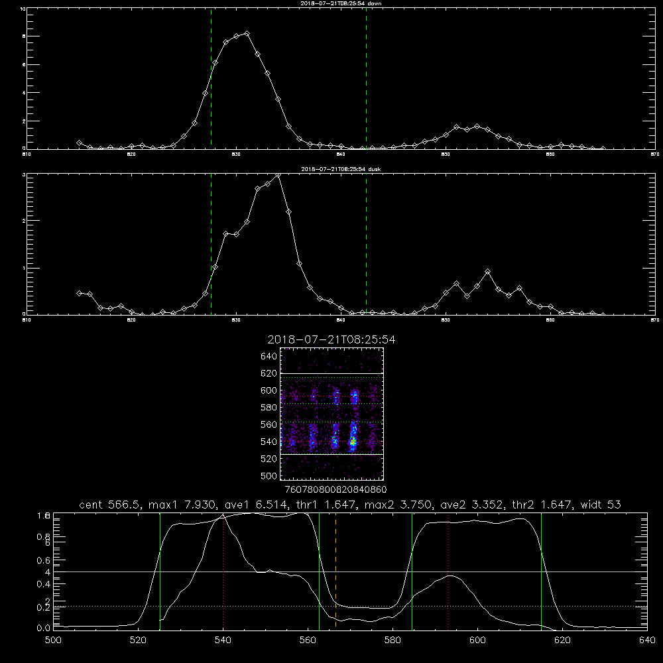Click the green vertical line at 615 in bottom plot
663x663 pixels.
[541, 571]
